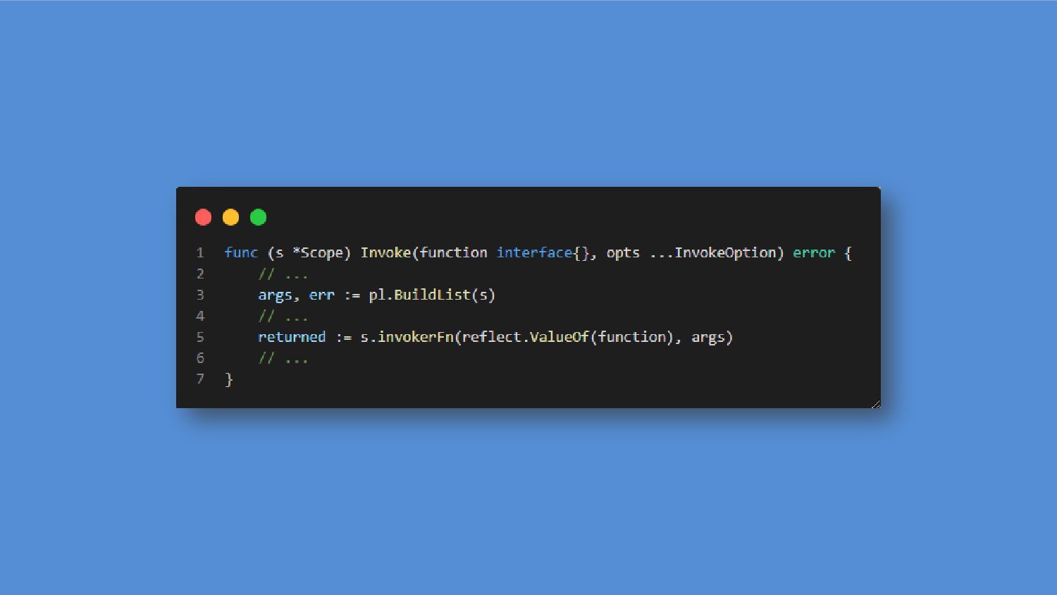Click the yellow minimize dot
Screen dimensions: 1057x595
230,217
